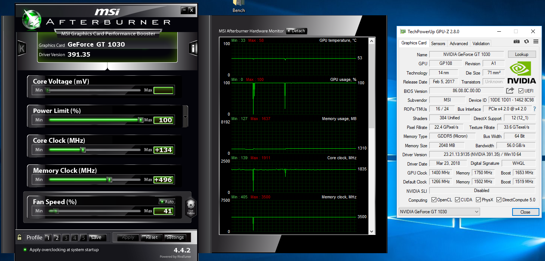Click the Hardware Monitor scrollbar down arrow

click(x=371, y=232)
